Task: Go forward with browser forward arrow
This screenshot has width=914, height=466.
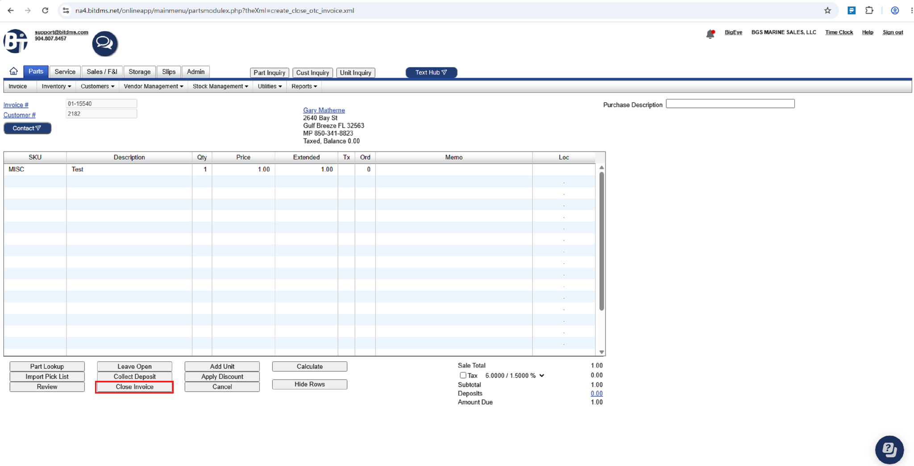Action: point(28,10)
